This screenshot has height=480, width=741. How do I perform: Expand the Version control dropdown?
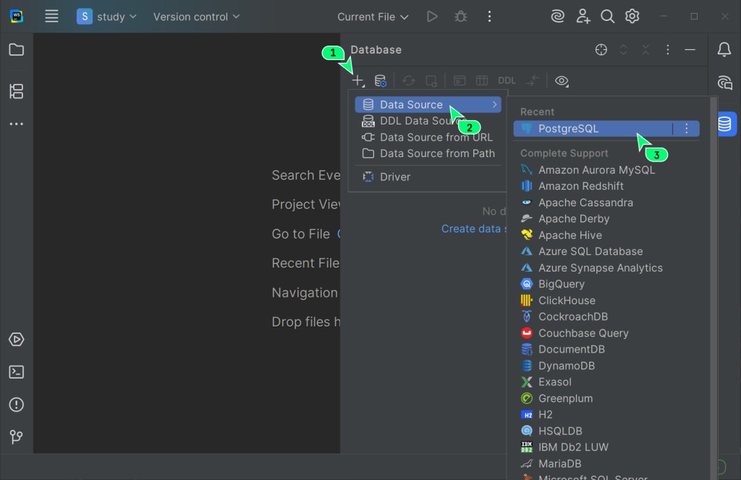click(x=196, y=17)
